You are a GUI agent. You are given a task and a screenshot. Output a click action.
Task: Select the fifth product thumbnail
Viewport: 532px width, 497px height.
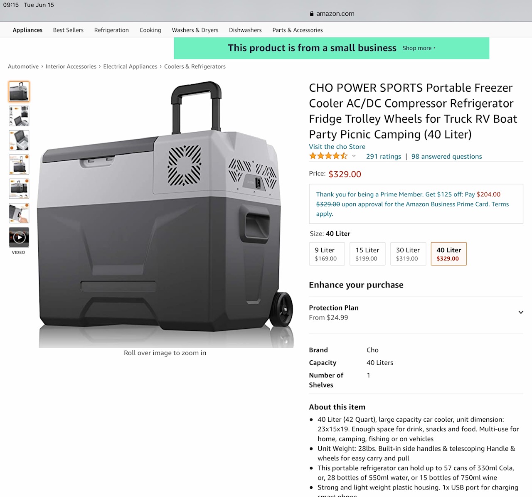pos(19,189)
